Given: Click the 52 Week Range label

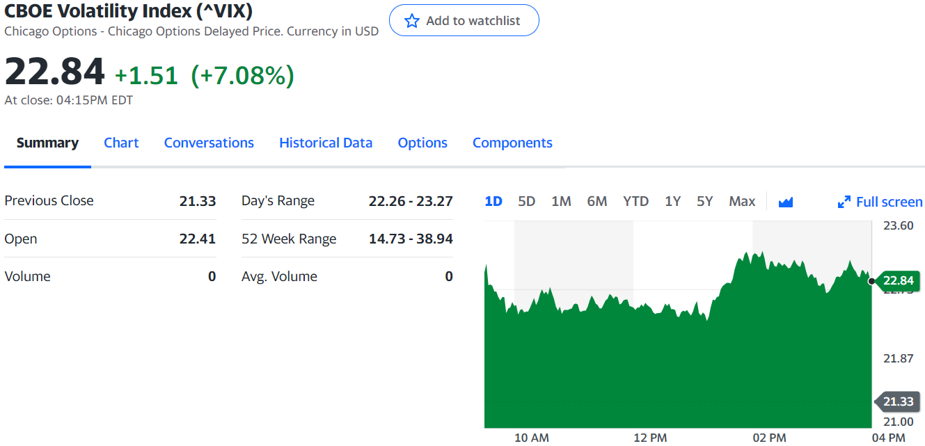Looking at the screenshot, I should pyautogui.click(x=289, y=239).
